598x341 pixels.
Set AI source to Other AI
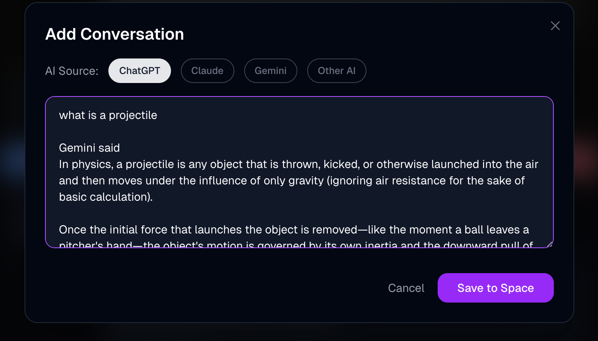coord(337,71)
